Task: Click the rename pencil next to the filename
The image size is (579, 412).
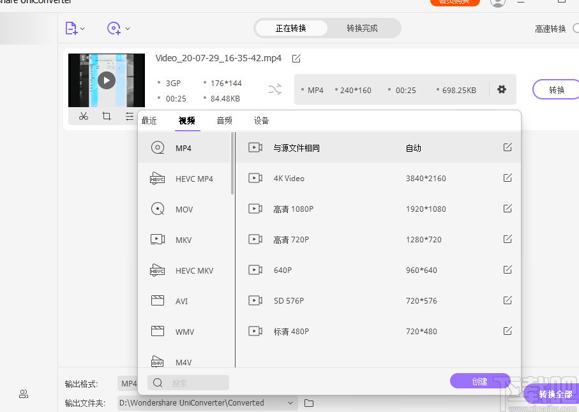Action: (296, 58)
